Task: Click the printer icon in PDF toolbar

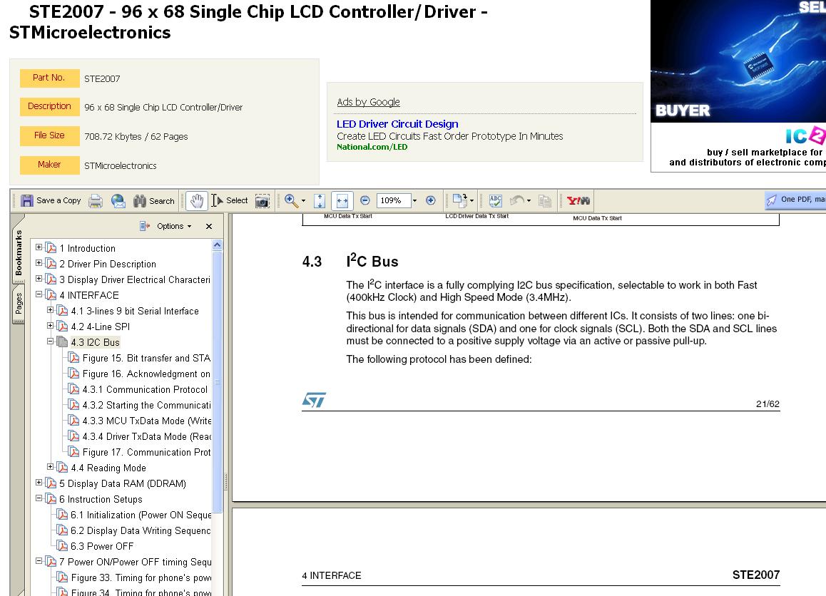Action: click(96, 200)
